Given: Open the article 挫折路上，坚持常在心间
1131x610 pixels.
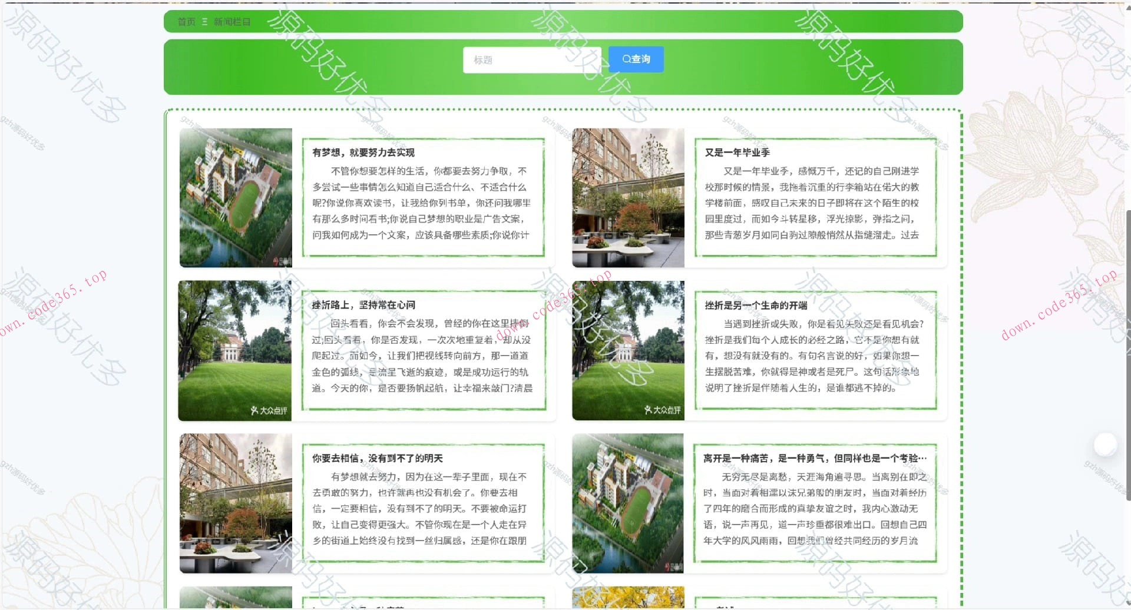Looking at the screenshot, I should [363, 305].
